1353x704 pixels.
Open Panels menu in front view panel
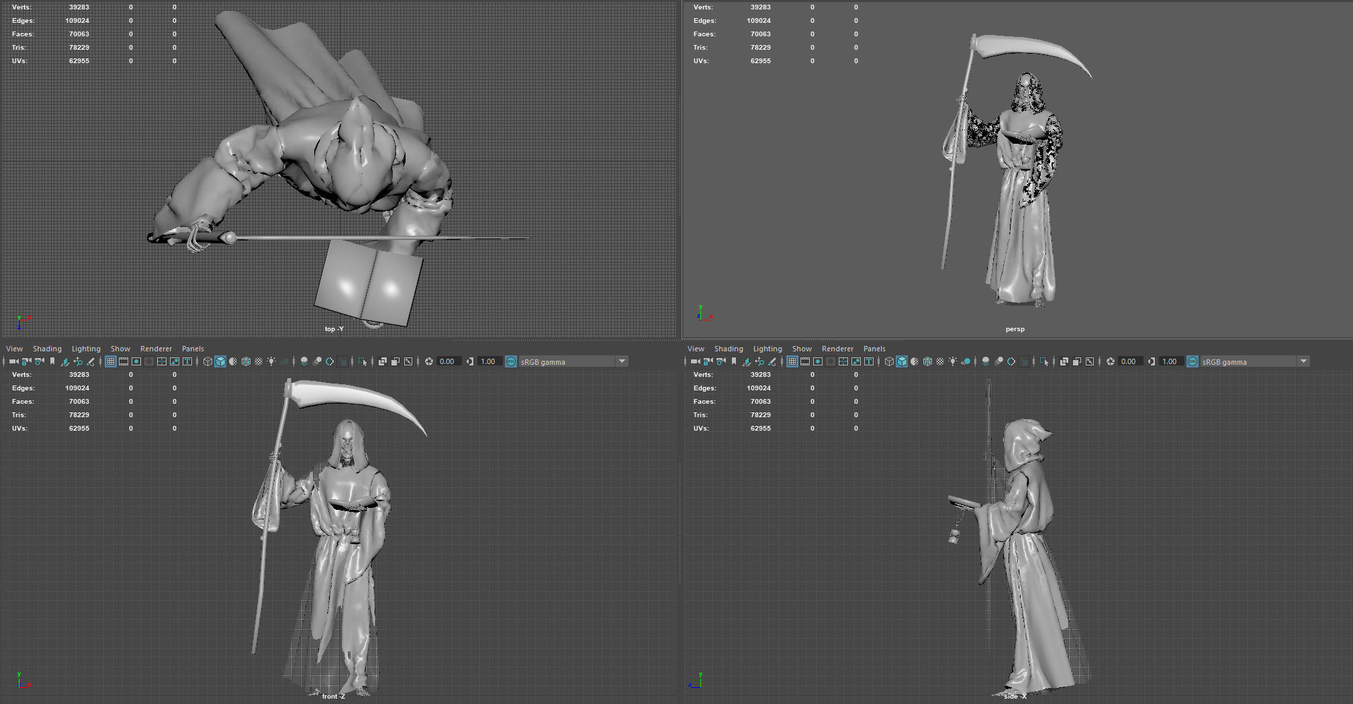(193, 349)
